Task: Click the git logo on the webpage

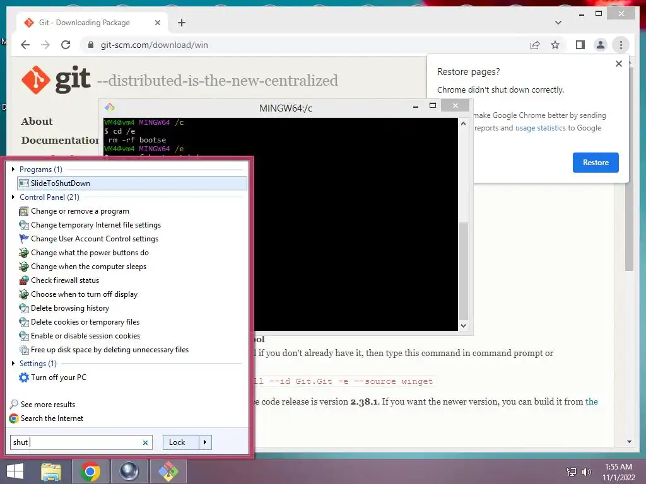Action: click(x=56, y=79)
